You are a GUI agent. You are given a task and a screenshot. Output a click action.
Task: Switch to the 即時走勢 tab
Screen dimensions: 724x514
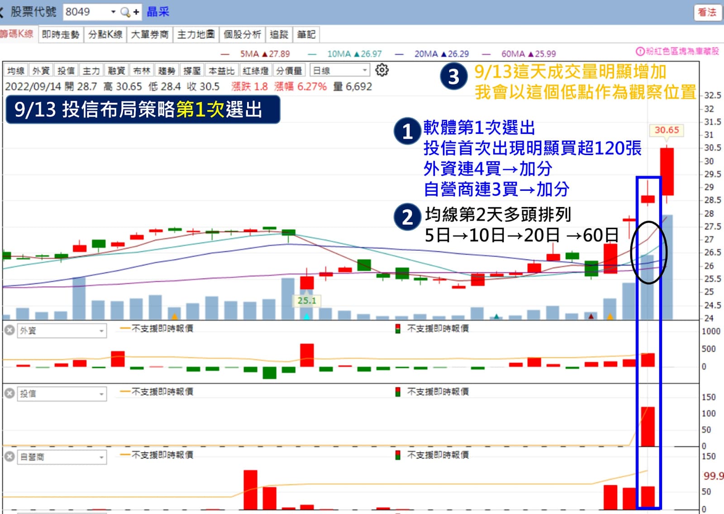click(61, 34)
